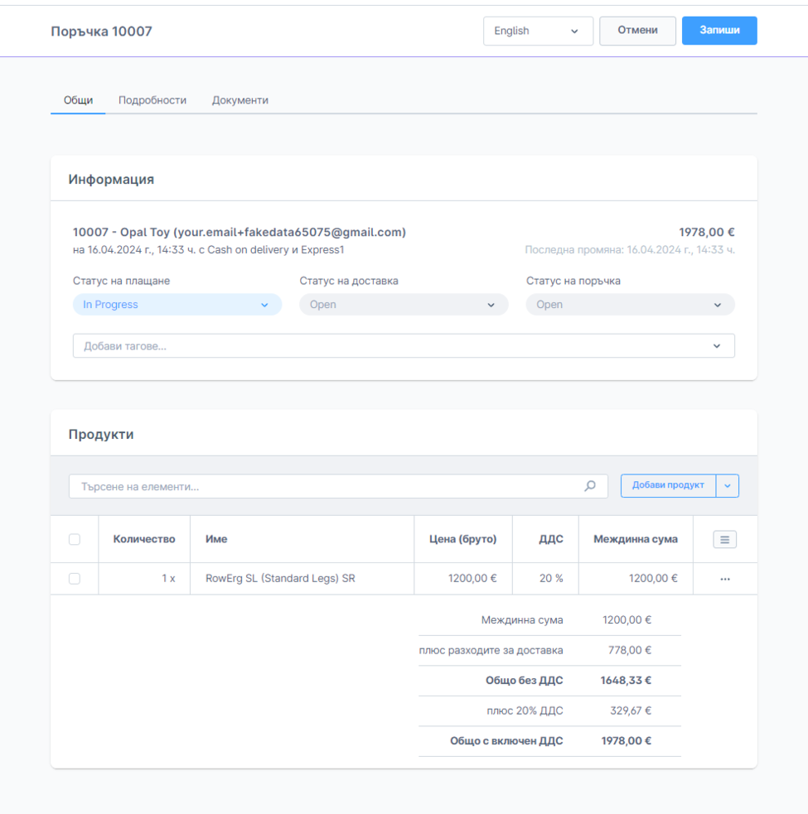Click the search magnifier icon in Продукти
The image size is (808, 814).
click(590, 486)
